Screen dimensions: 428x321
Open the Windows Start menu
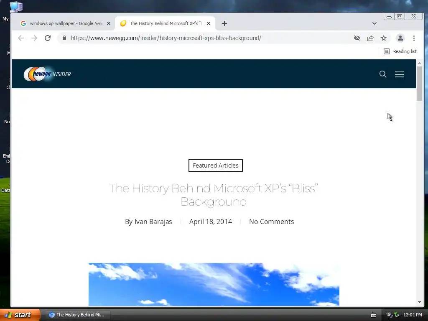[20, 315]
